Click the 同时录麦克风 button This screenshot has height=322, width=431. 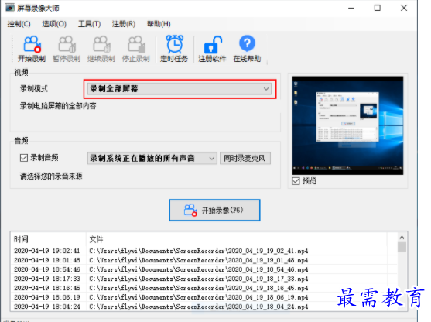245,158
